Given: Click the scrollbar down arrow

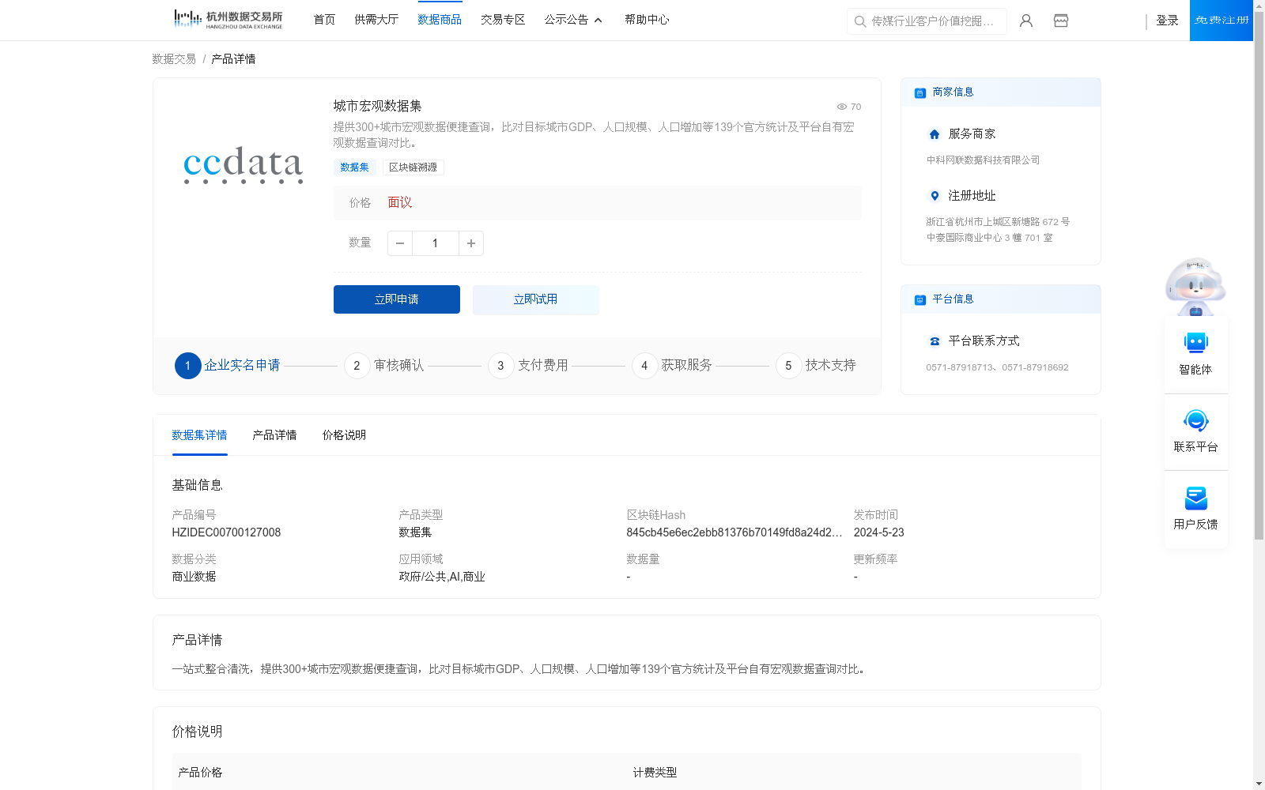Looking at the screenshot, I should [x=1259, y=784].
